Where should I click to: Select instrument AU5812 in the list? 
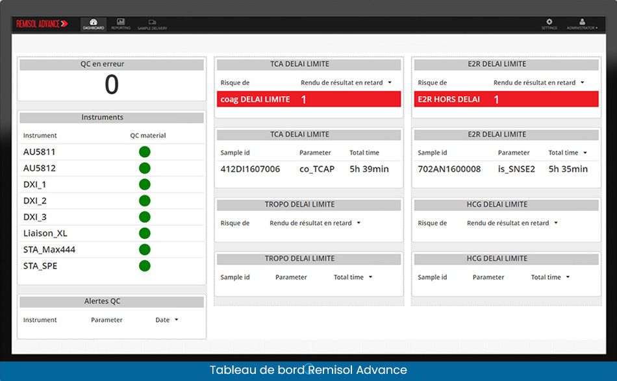click(40, 168)
